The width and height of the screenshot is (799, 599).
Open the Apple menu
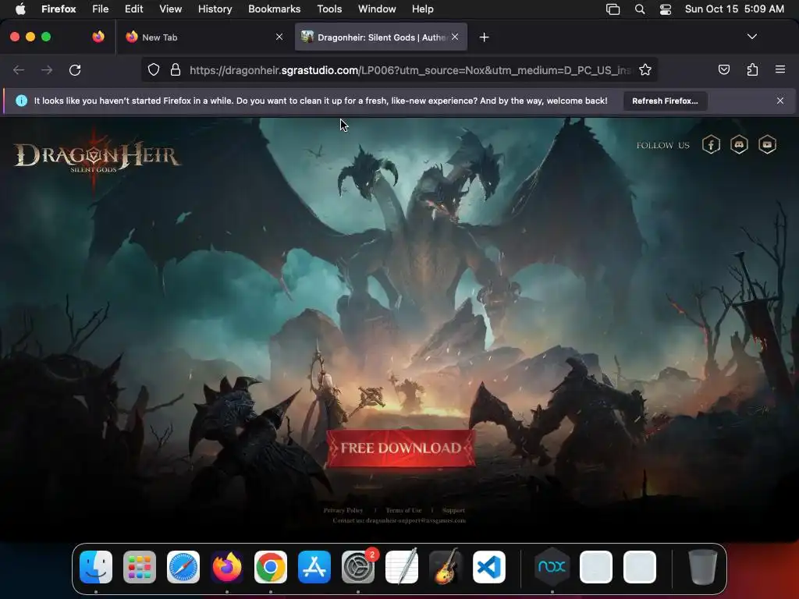pyautogui.click(x=20, y=9)
